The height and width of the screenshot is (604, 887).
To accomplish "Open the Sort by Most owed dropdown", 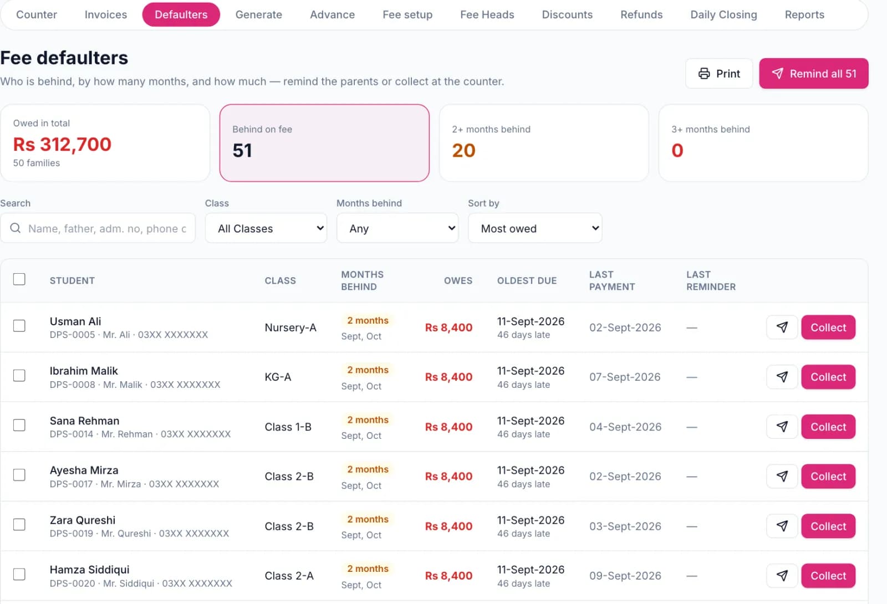I will [535, 228].
